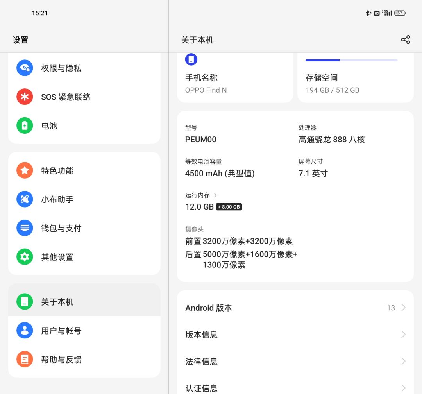422x394 pixels.
Task: Tap the battery level 37 icon
Action: (x=400, y=13)
